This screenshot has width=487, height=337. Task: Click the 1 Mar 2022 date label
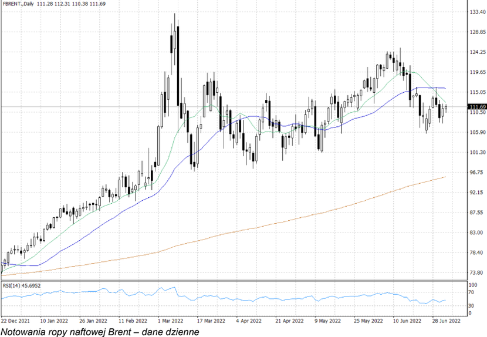tap(171, 321)
